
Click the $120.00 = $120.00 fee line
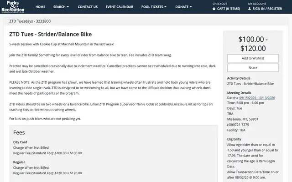pos(47,173)
